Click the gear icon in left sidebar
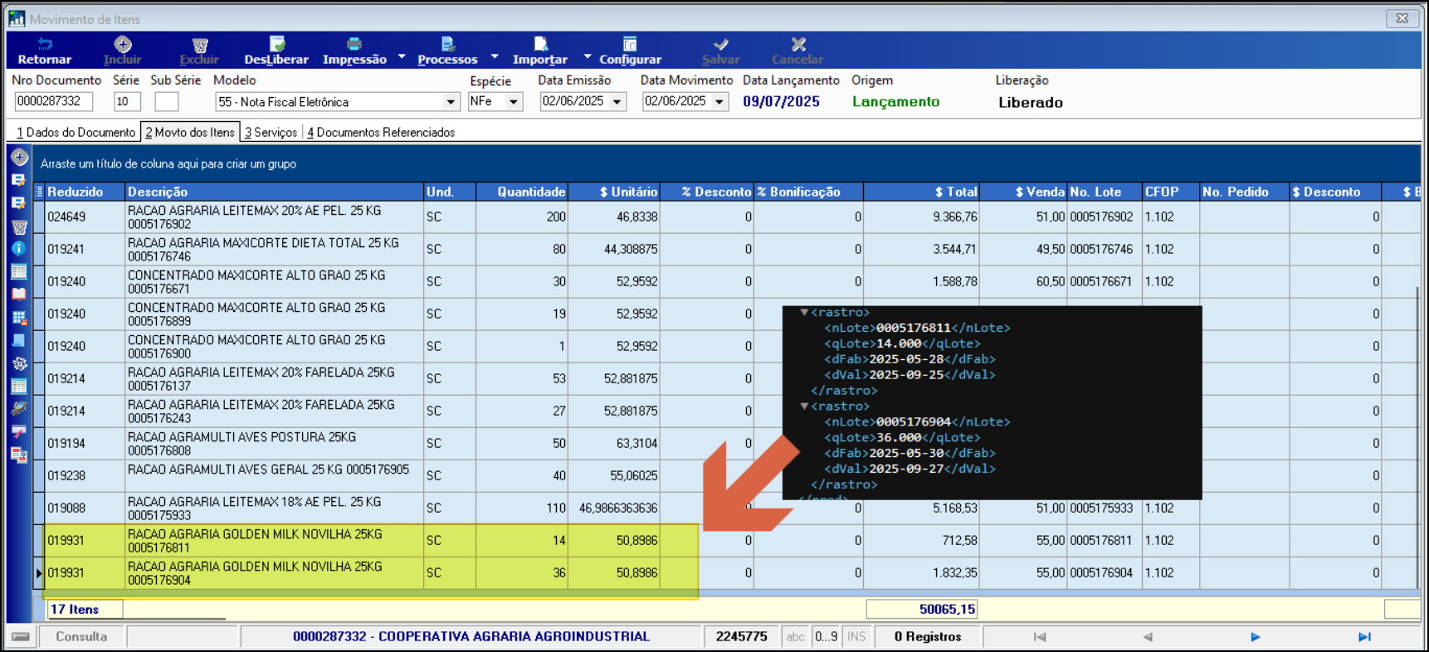 (x=20, y=363)
